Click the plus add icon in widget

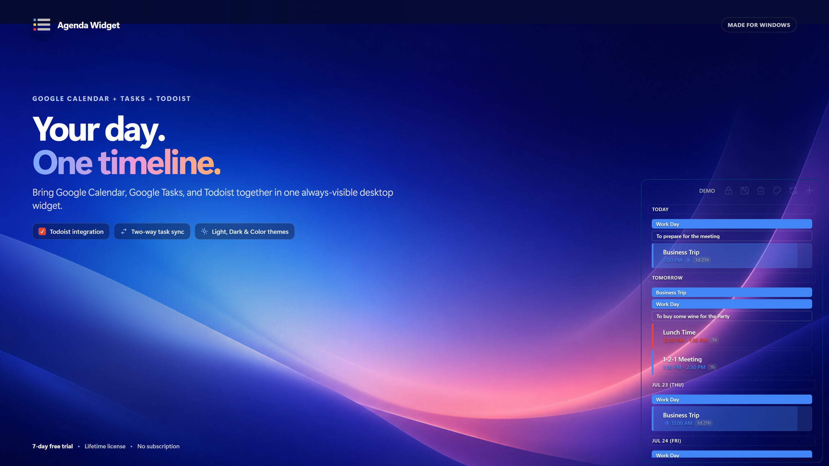(x=809, y=191)
